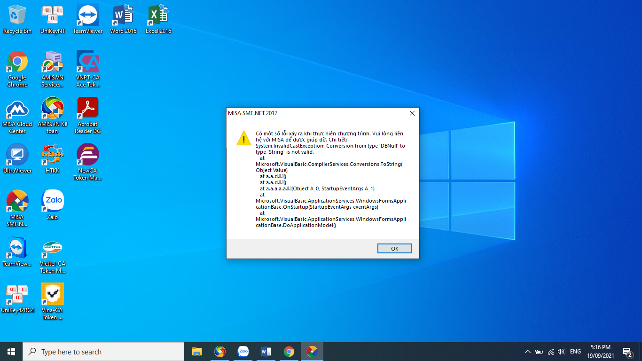642x361 pixels.
Task: Select the UniKey42RC4 desktop icon
Action: (17, 298)
